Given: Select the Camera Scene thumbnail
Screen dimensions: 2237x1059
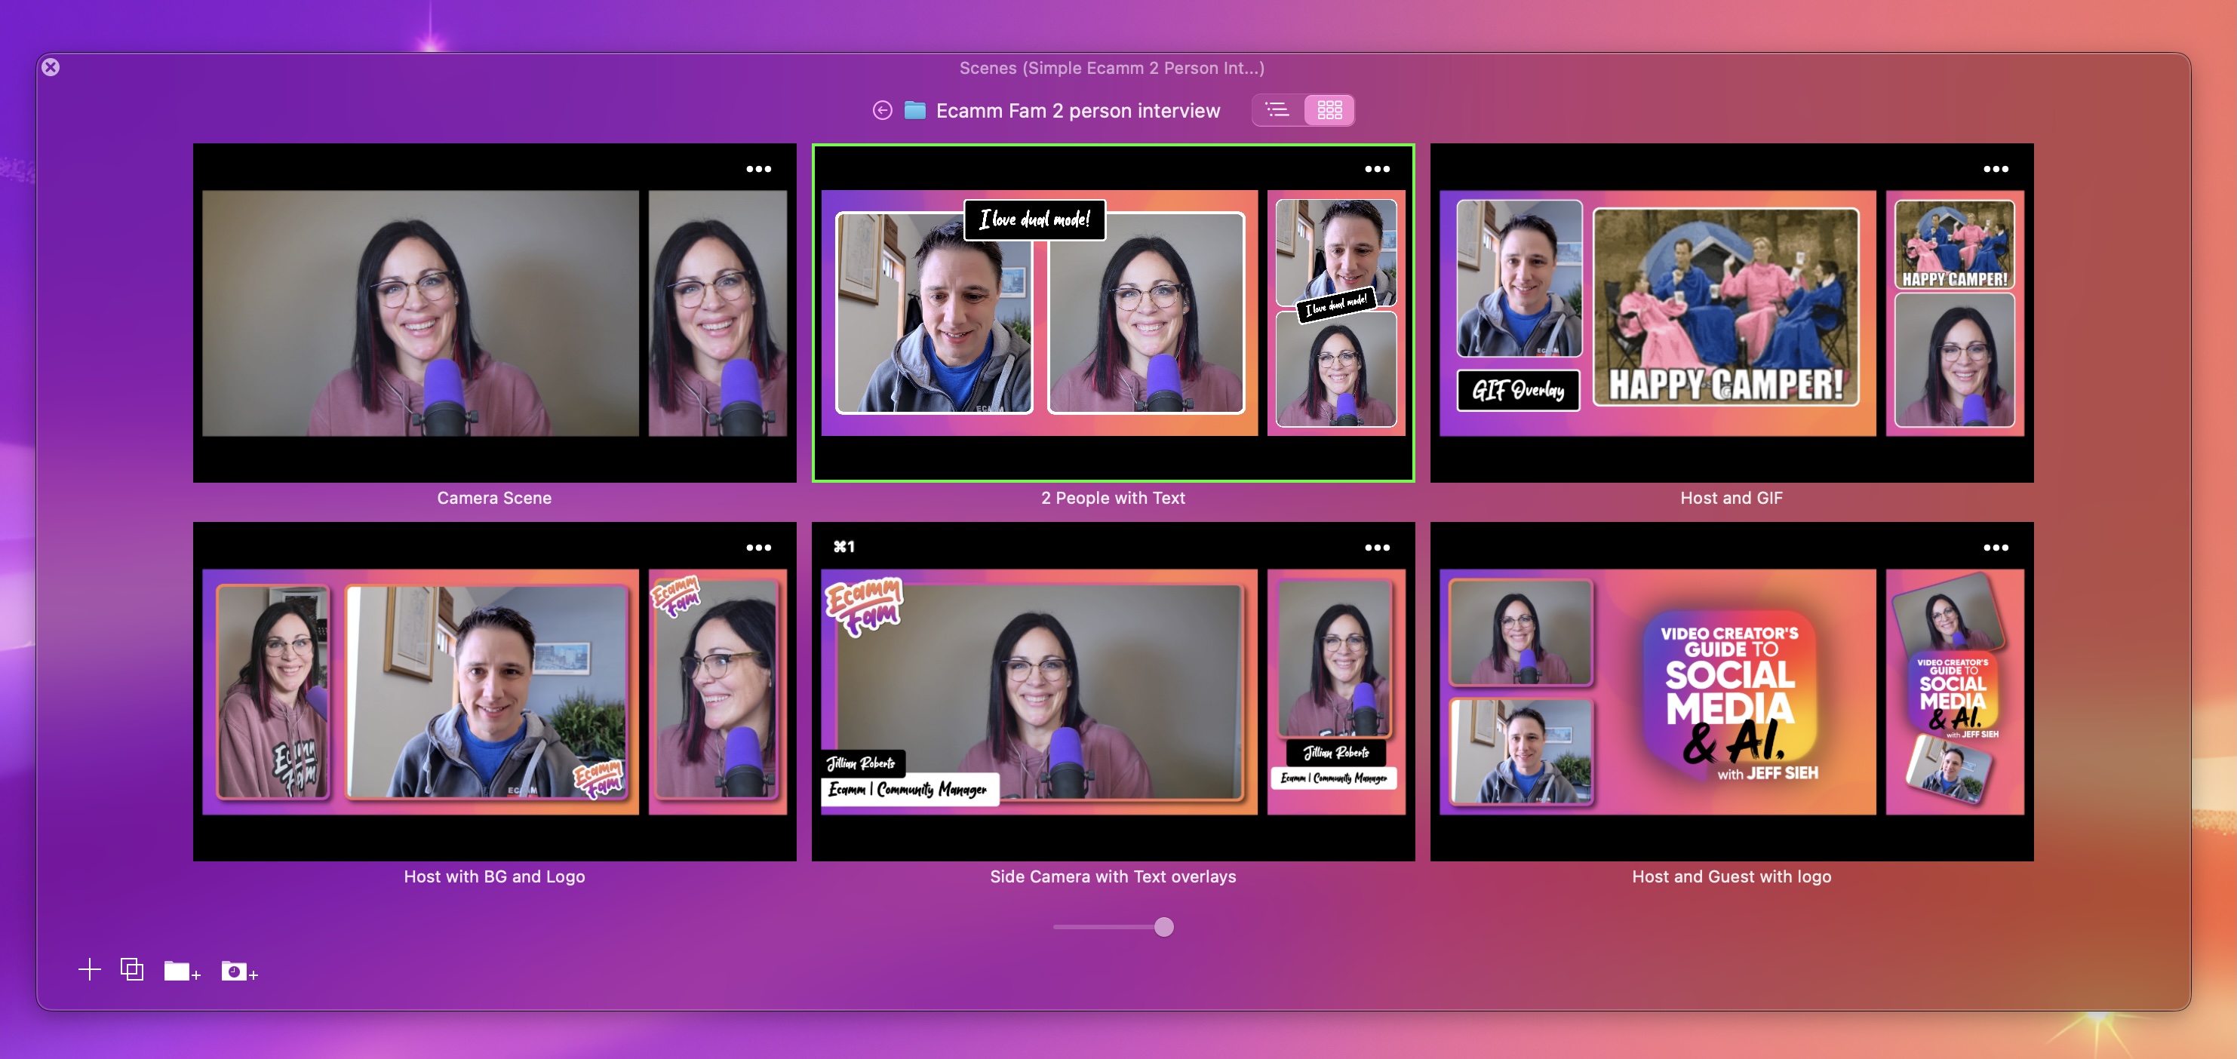Looking at the screenshot, I should 493,312.
